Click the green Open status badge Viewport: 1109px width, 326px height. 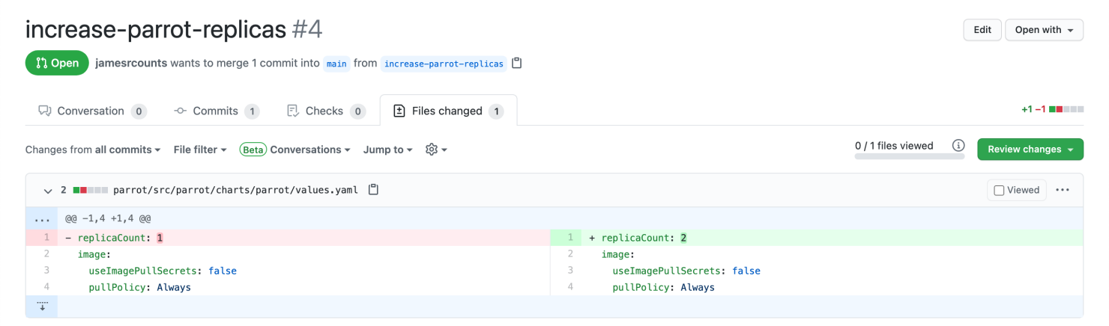(x=57, y=63)
